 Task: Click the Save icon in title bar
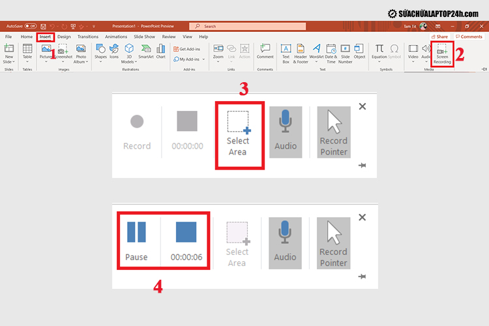[x=43, y=26]
